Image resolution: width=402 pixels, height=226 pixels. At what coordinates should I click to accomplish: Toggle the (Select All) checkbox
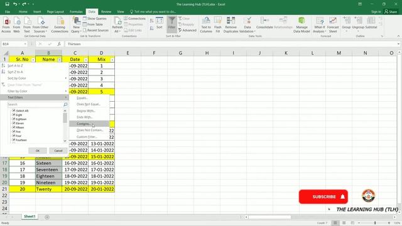coord(14,110)
